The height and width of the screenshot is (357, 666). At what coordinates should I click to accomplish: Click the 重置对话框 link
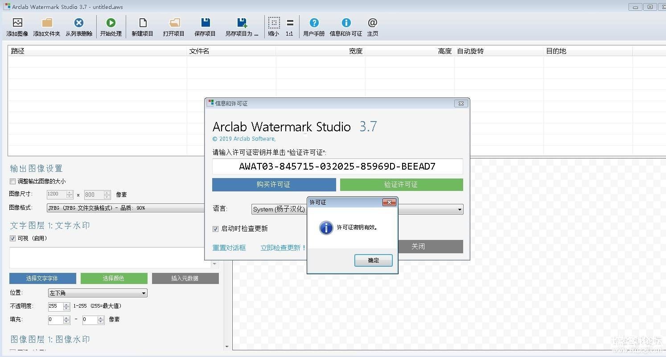click(229, 247)
